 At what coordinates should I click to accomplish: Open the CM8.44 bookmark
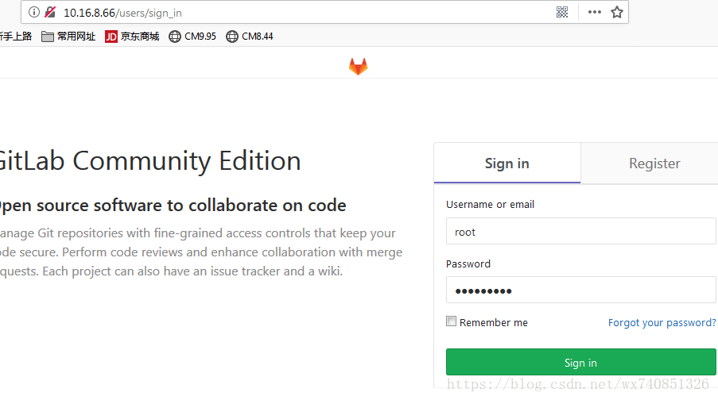click(250, 37)
